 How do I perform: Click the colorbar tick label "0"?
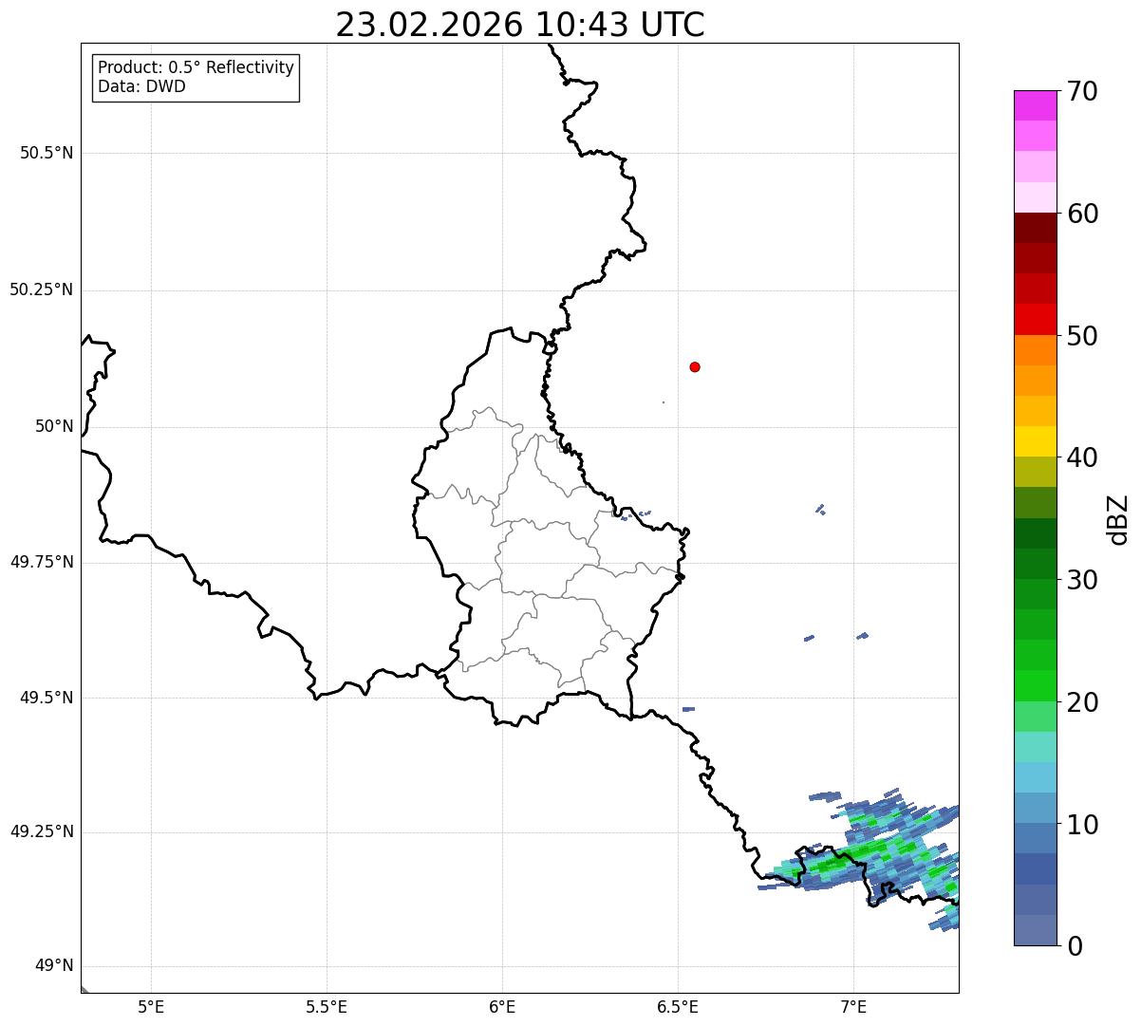pos(1075,946)
